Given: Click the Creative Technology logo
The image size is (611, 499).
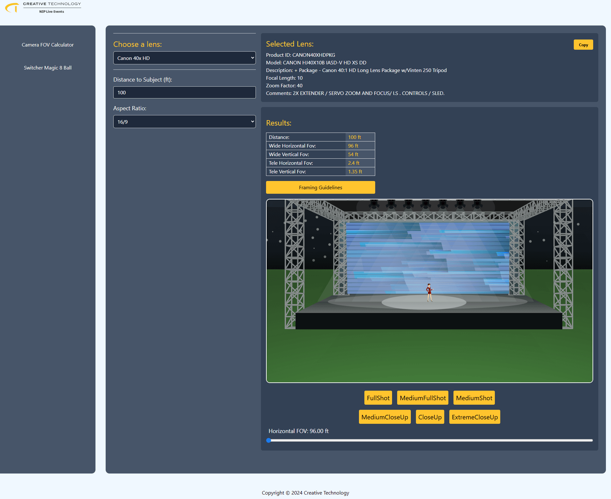Looking at the screenshot, I should (x=43, y=7).
